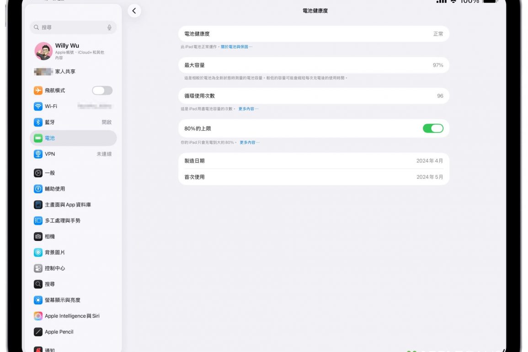Open Camera settings icon
Viewport: 528px width, 352px height.
tap(38, 236)
